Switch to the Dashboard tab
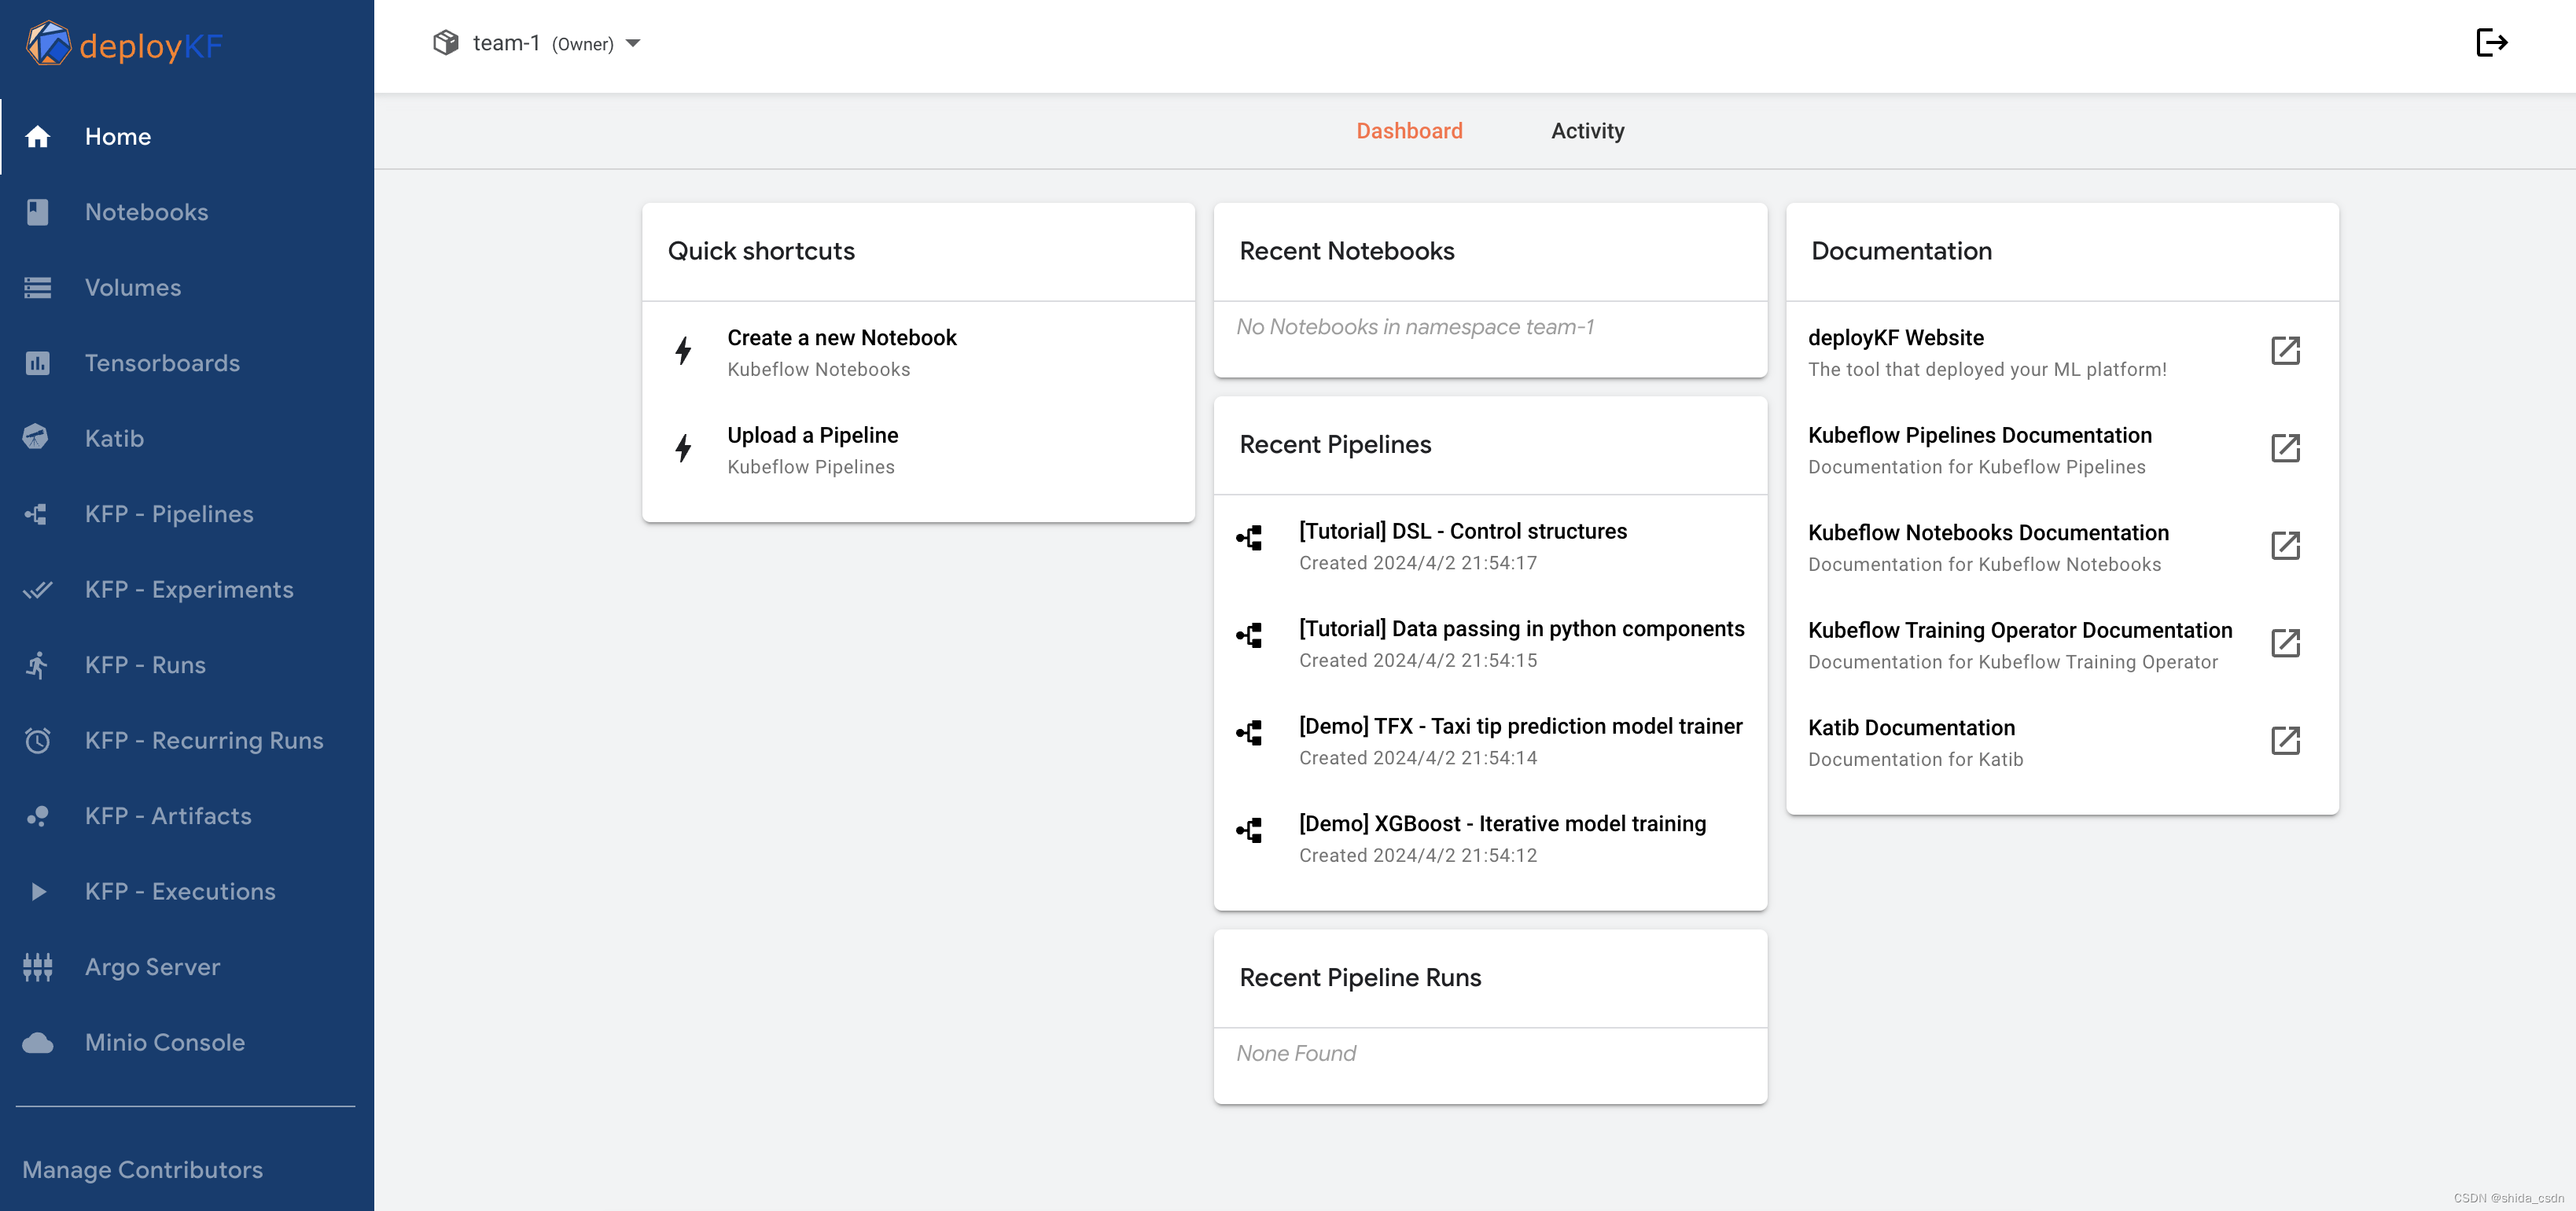Screen dimensions: 2576x1211 1409,131
